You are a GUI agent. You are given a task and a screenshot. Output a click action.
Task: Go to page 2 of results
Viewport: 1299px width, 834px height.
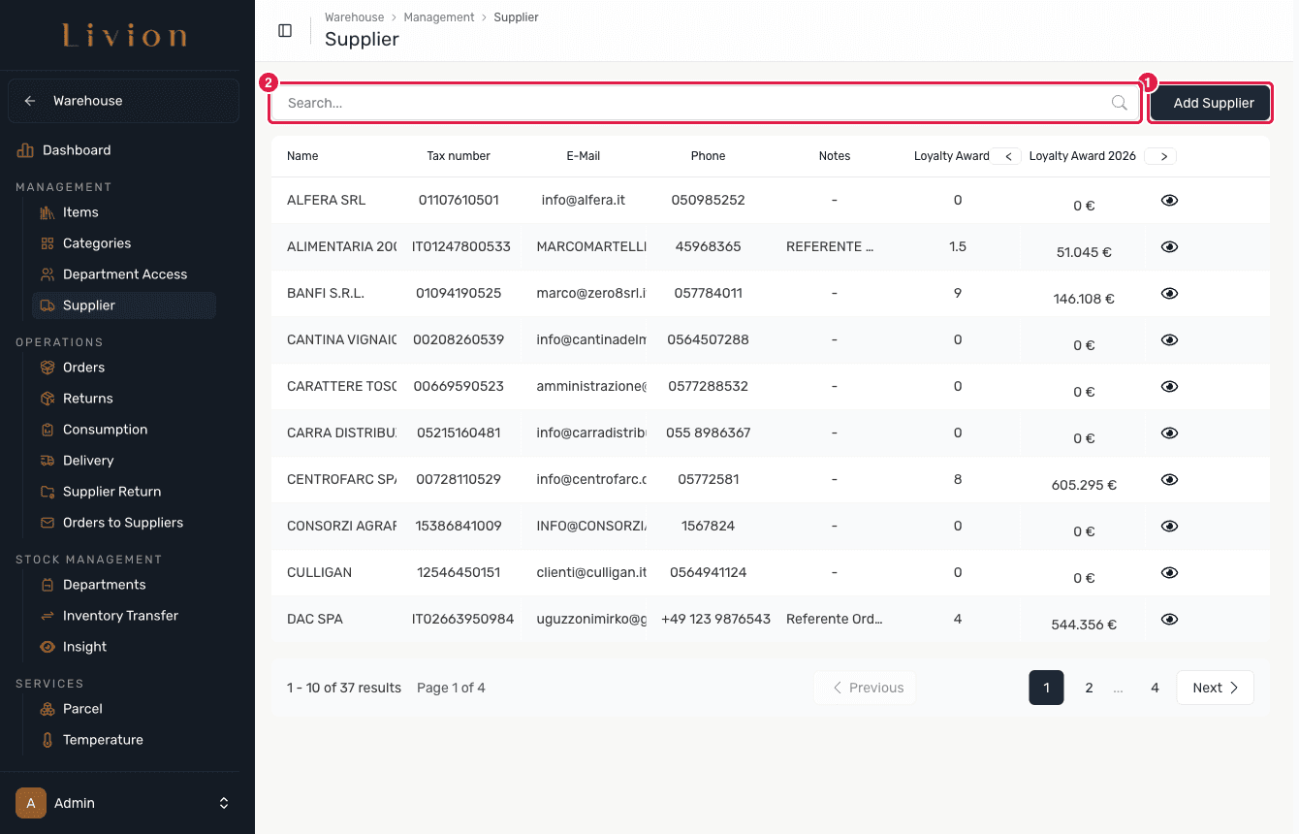pos(1089,688)
